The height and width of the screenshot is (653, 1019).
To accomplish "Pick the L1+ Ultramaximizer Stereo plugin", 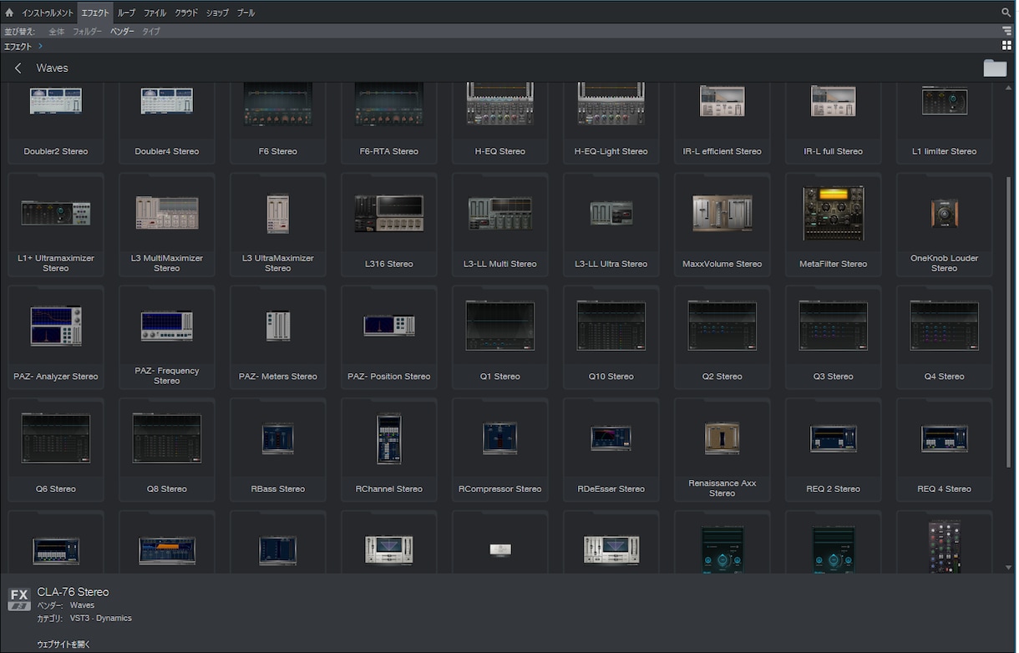I will click(56, 224).
